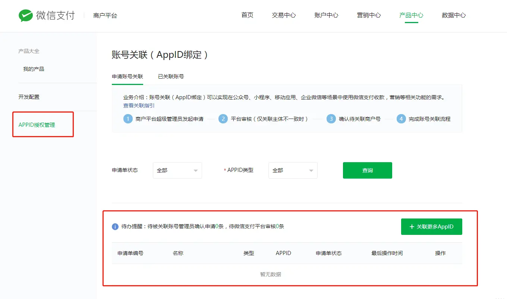Click the step 3 circle before 确认待关联商户号
The width and height of the screenshot is (507, 299).
331,119
